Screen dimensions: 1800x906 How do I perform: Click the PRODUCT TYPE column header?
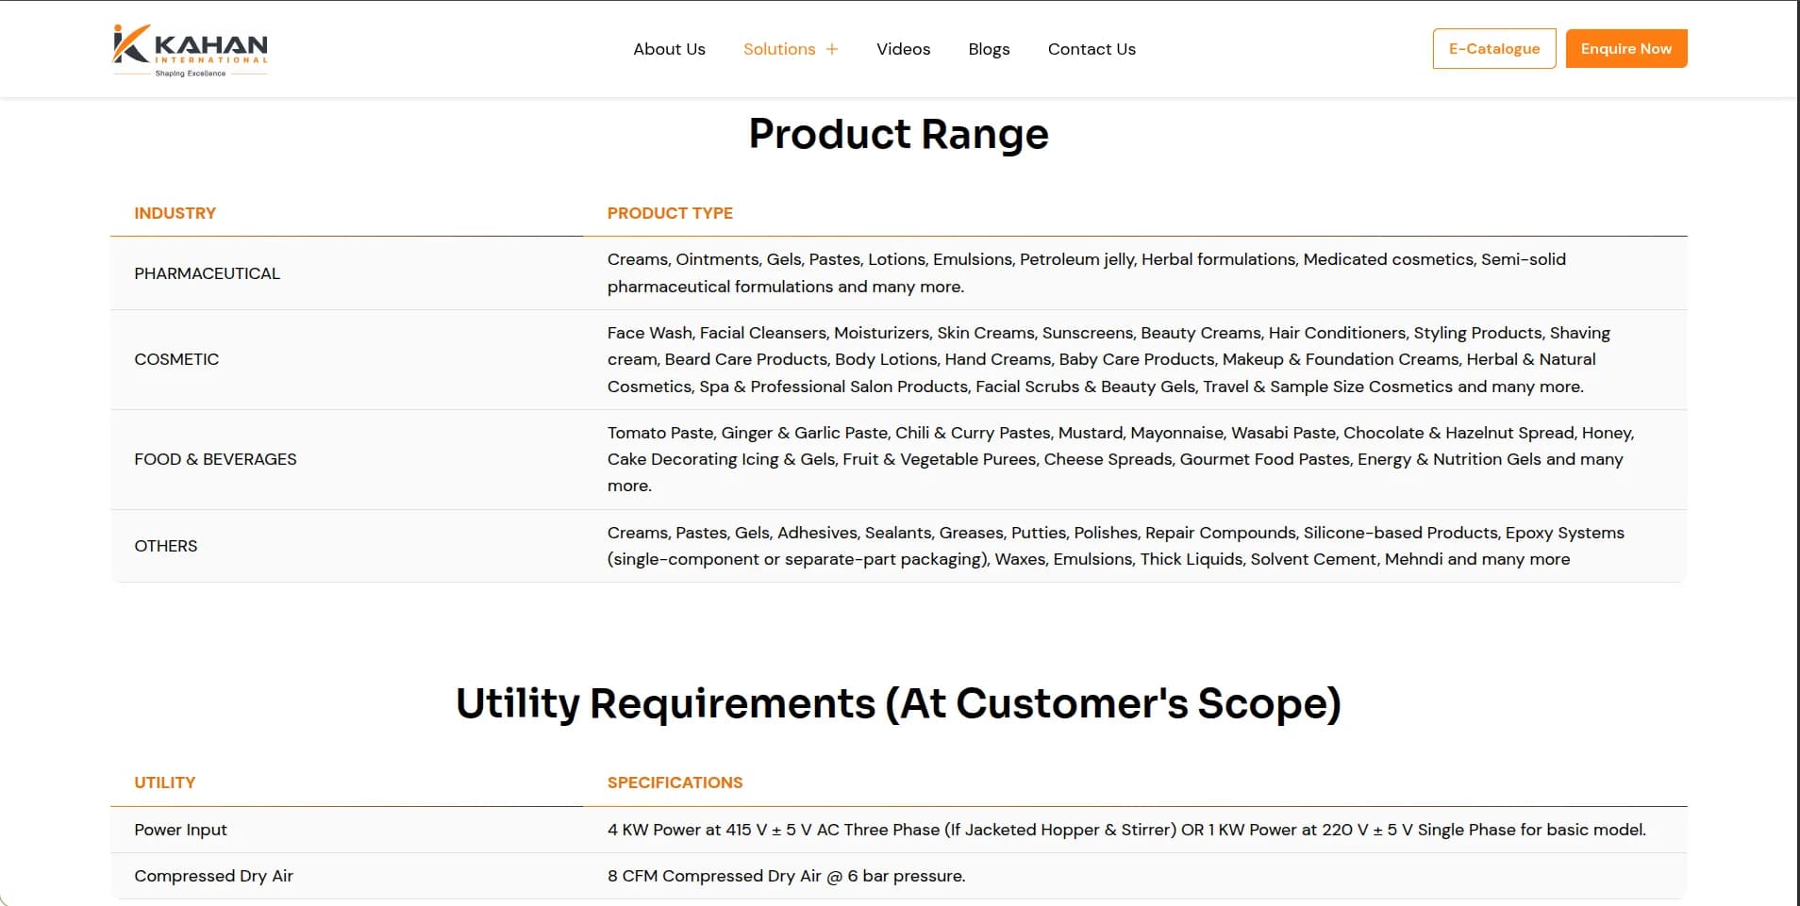tap(670, 213)
